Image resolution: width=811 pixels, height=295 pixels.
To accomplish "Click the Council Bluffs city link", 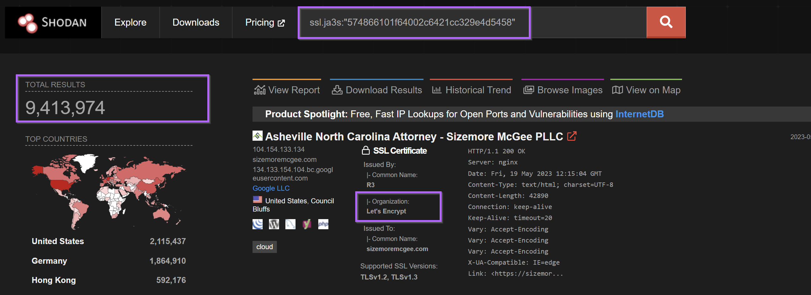I will click(x=293, y=205).
